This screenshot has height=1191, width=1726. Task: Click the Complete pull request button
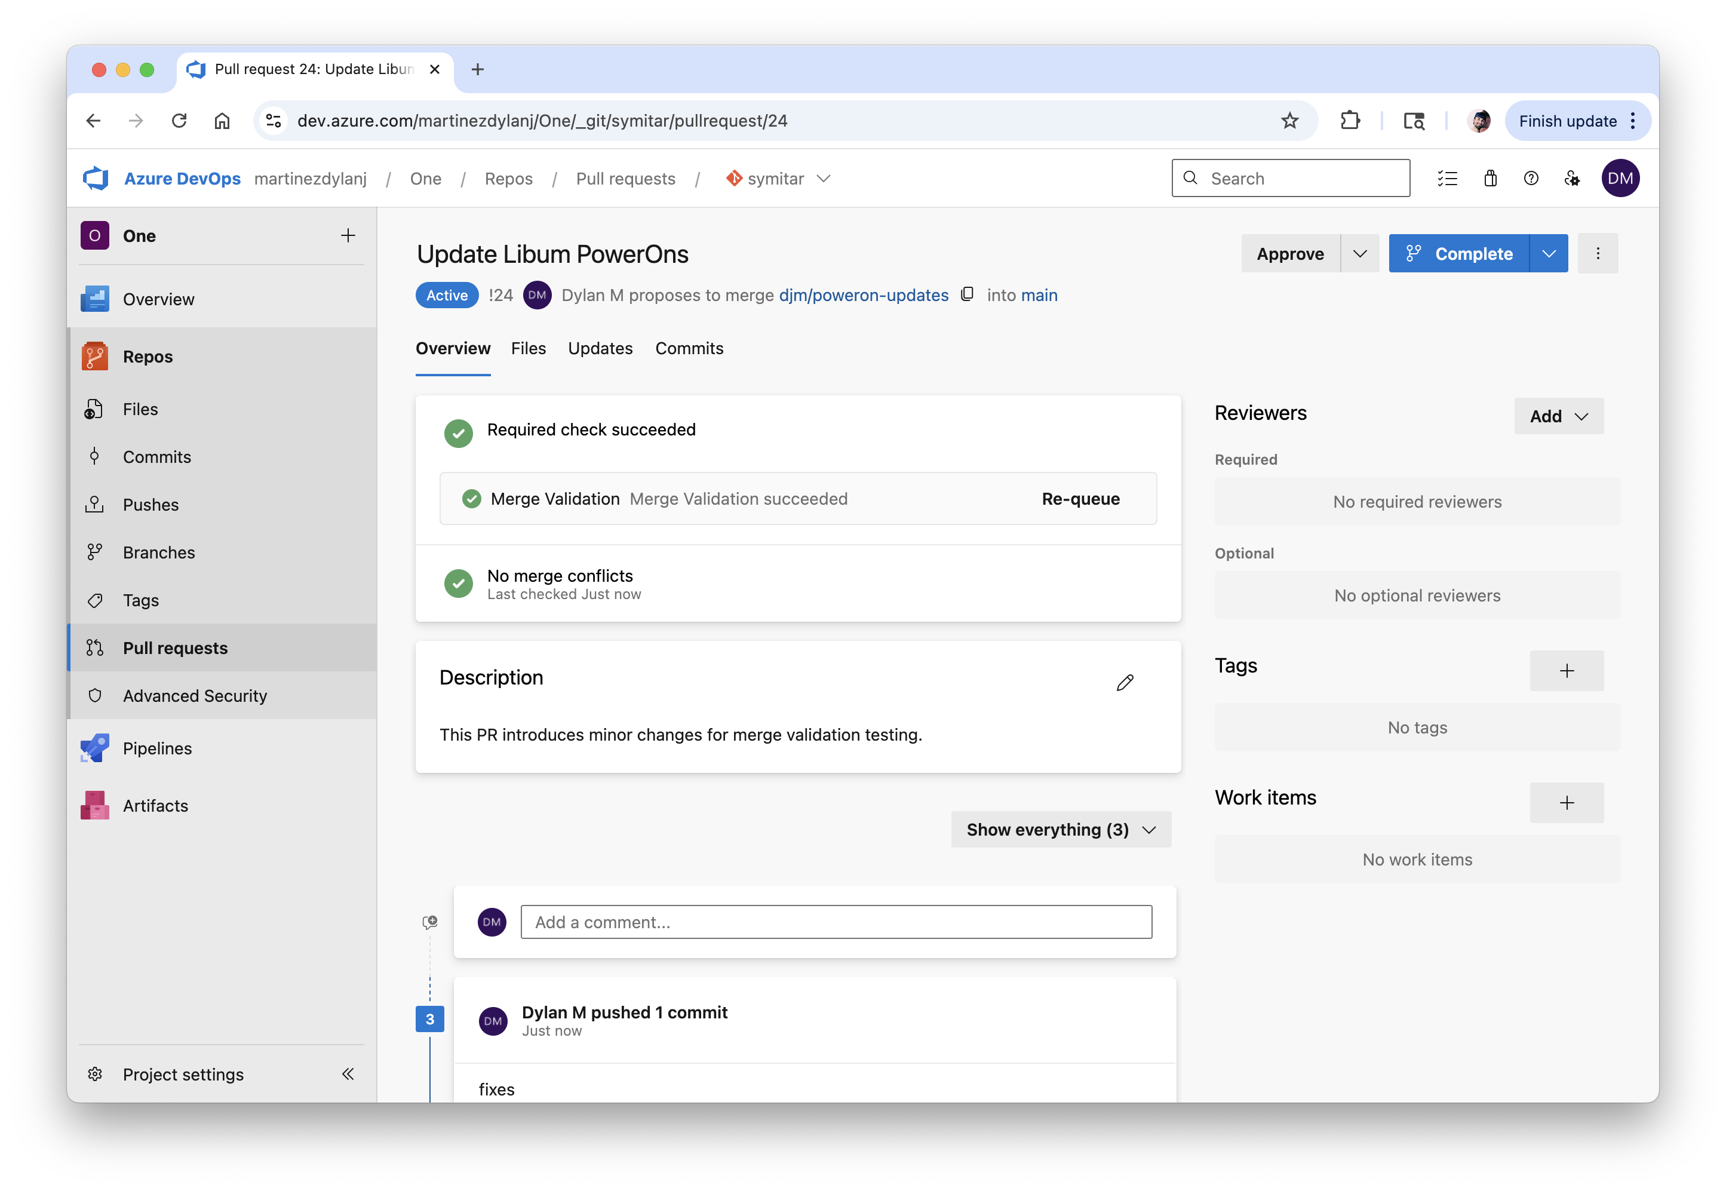tap(1459, 254)
